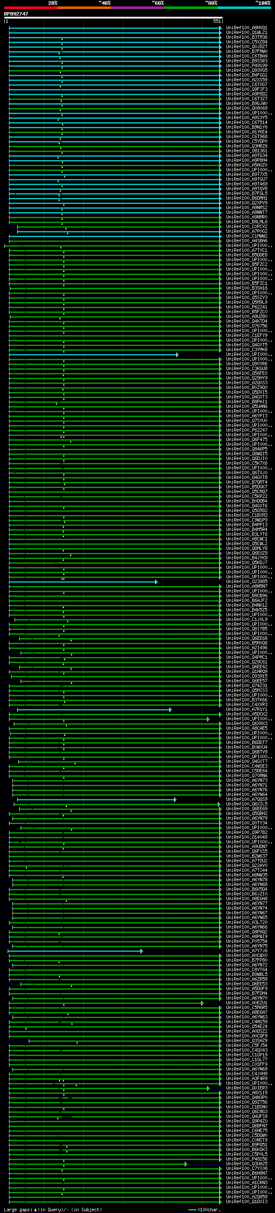Click hit UniRef100_B8CB96
Viewport: 275px width, 1213px height.
point(247,596)
